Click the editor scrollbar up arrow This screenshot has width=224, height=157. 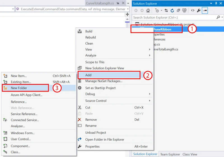click(x=127, y=19)
